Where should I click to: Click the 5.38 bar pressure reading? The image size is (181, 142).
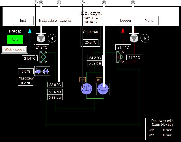55,97
